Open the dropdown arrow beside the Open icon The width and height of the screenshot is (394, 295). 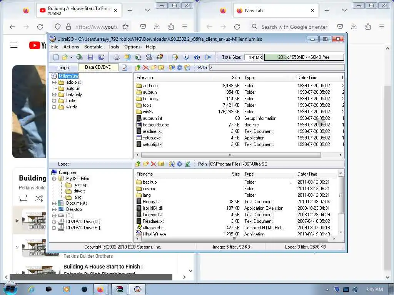click(71, 58)
